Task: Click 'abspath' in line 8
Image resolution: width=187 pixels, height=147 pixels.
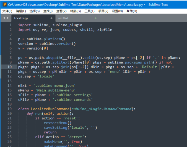Action: (x=53, y=58)
